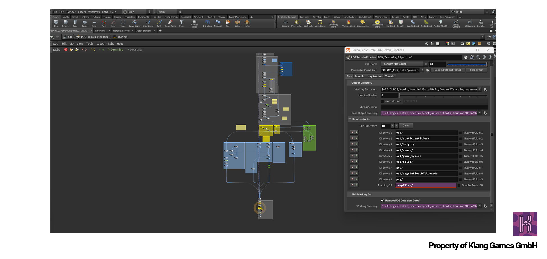Click the dir name suffix field
547x259 pixels.
[434, 107]
